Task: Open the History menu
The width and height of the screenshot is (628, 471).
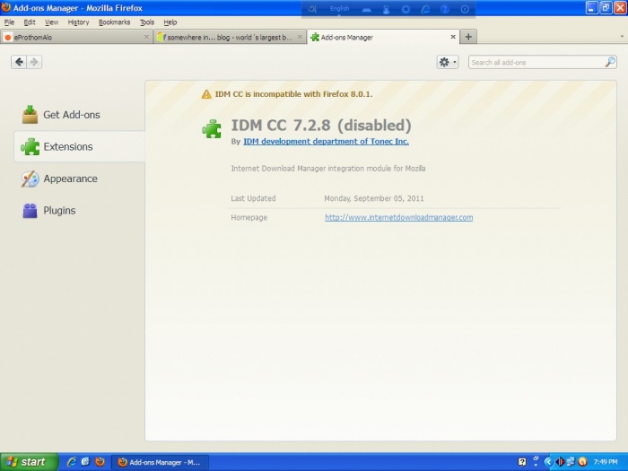Action: click(x=78, y=22)
